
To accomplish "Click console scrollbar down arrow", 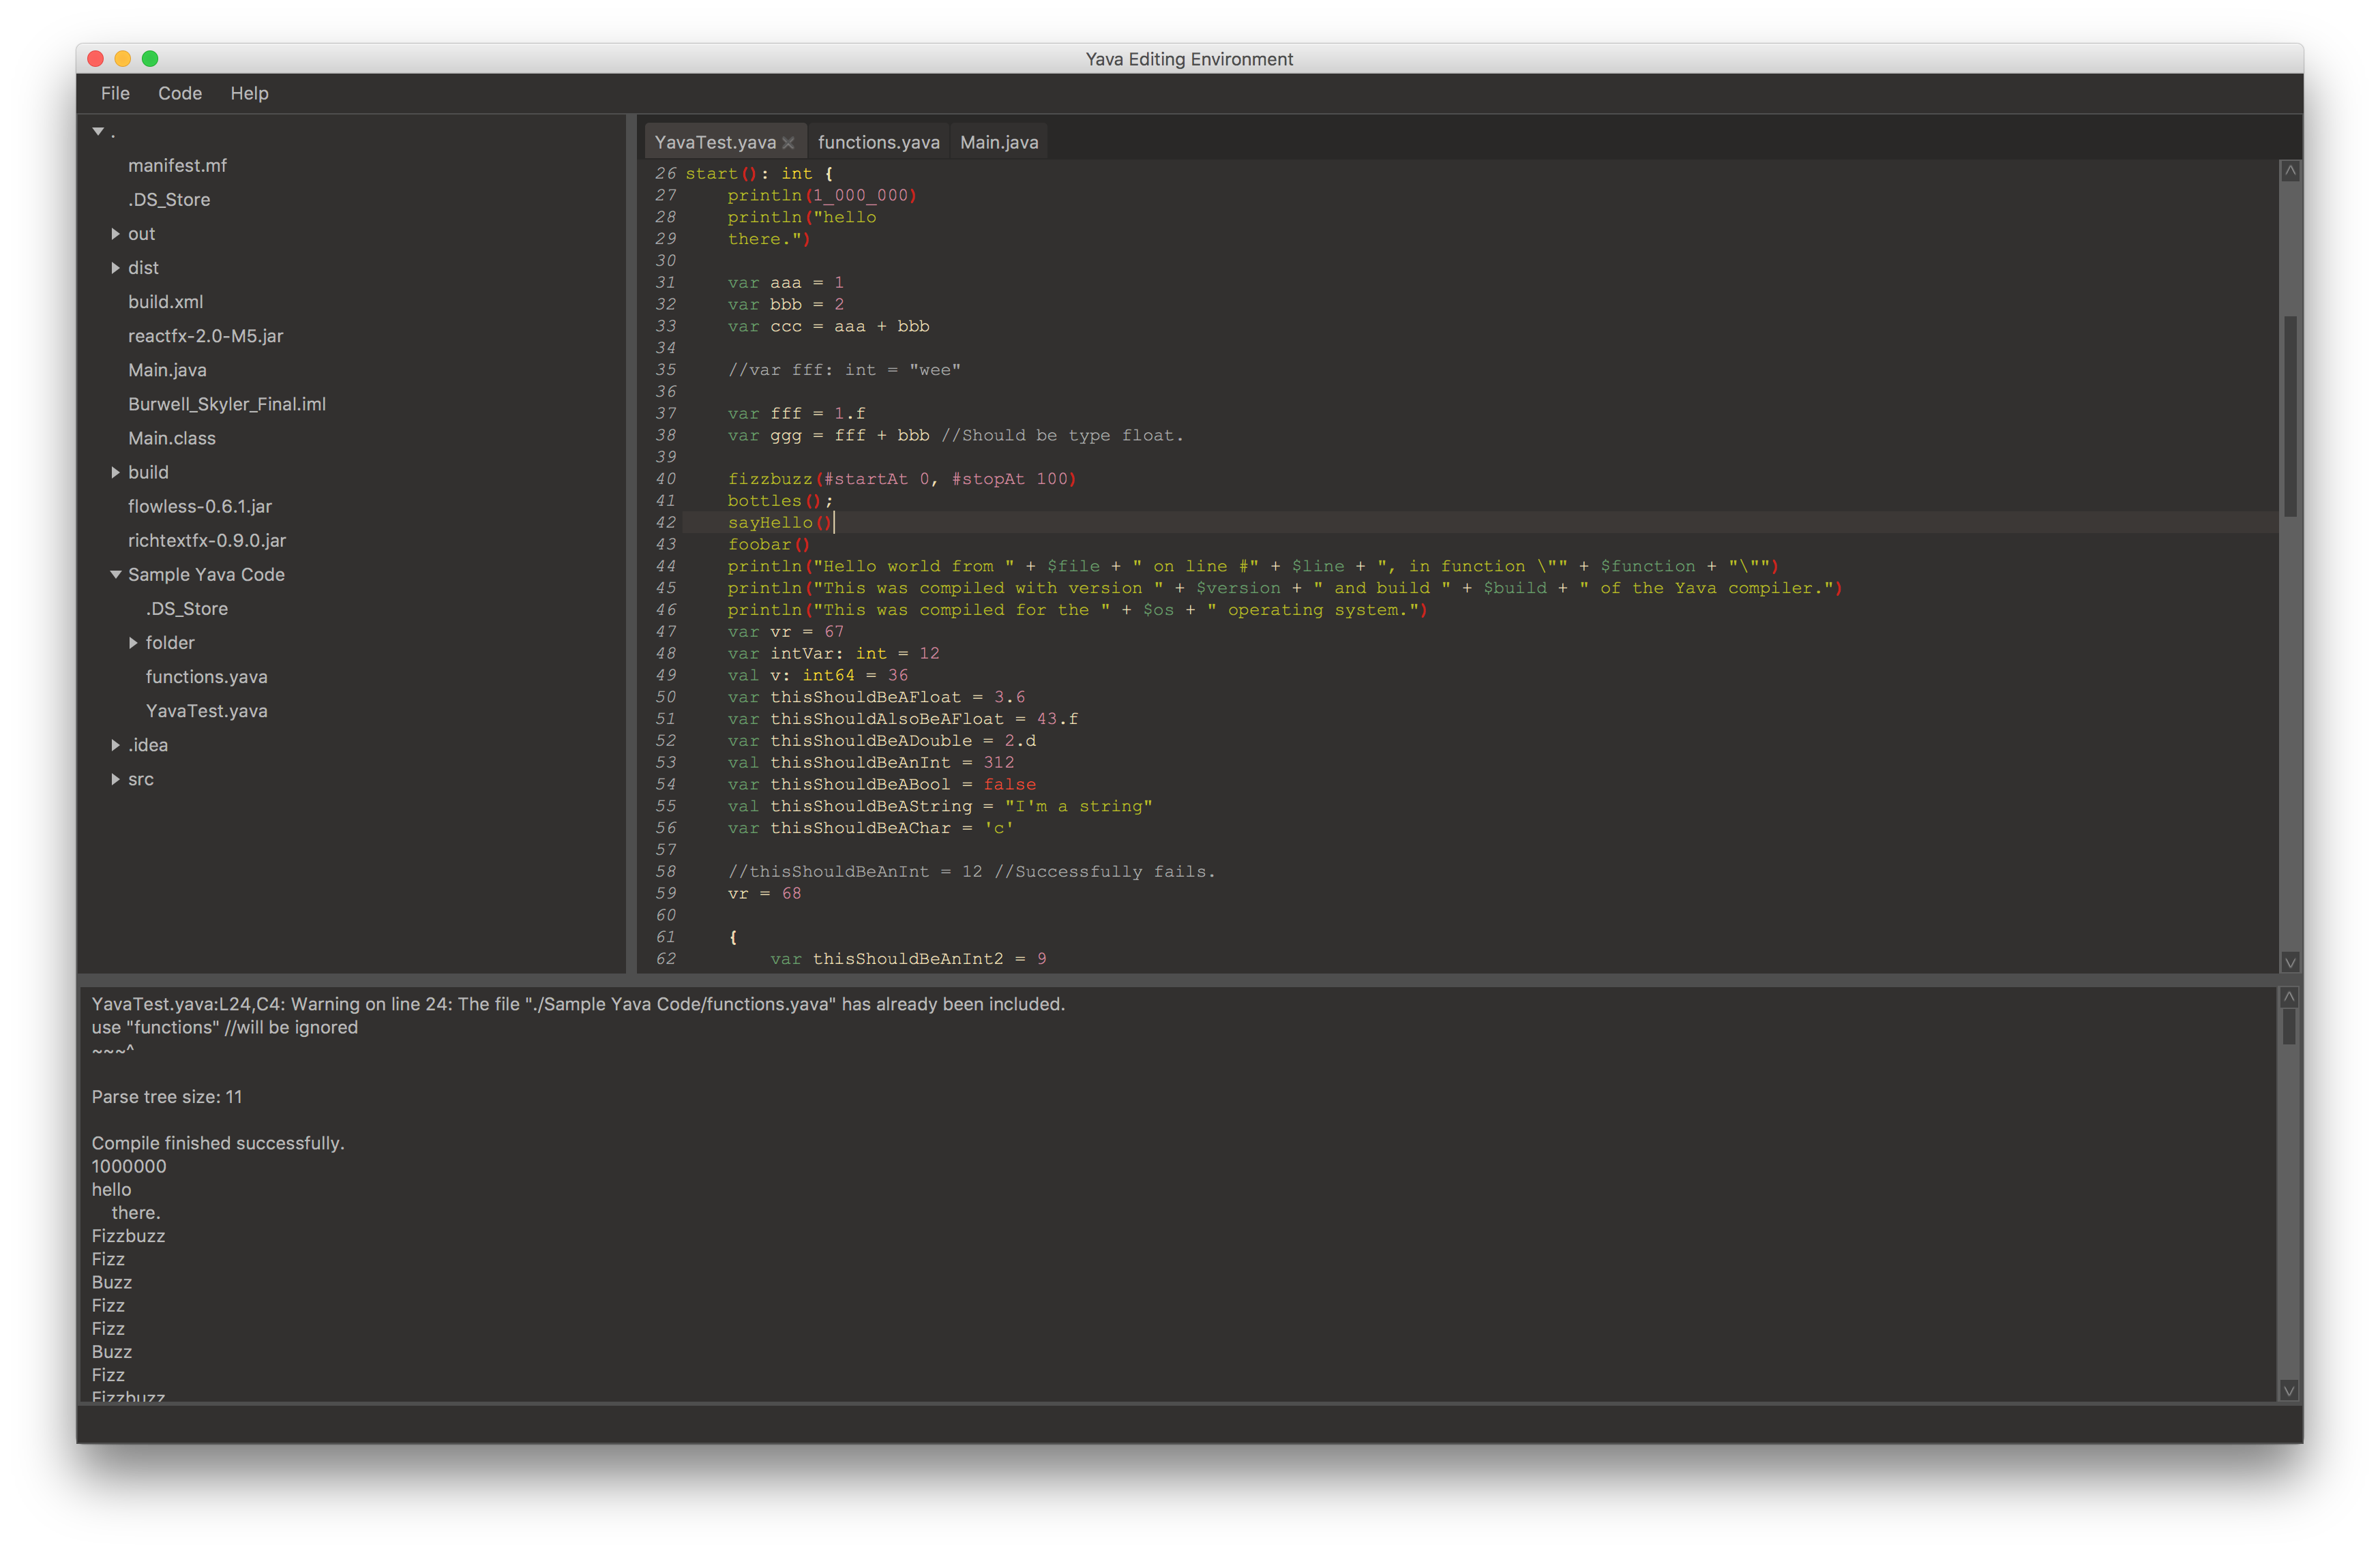I will pyautogui.click(x=2288, y=1391).
